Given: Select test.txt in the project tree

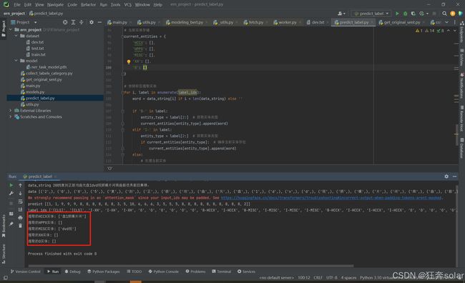Looking at the screenshot, I should (x=35, y=49).
